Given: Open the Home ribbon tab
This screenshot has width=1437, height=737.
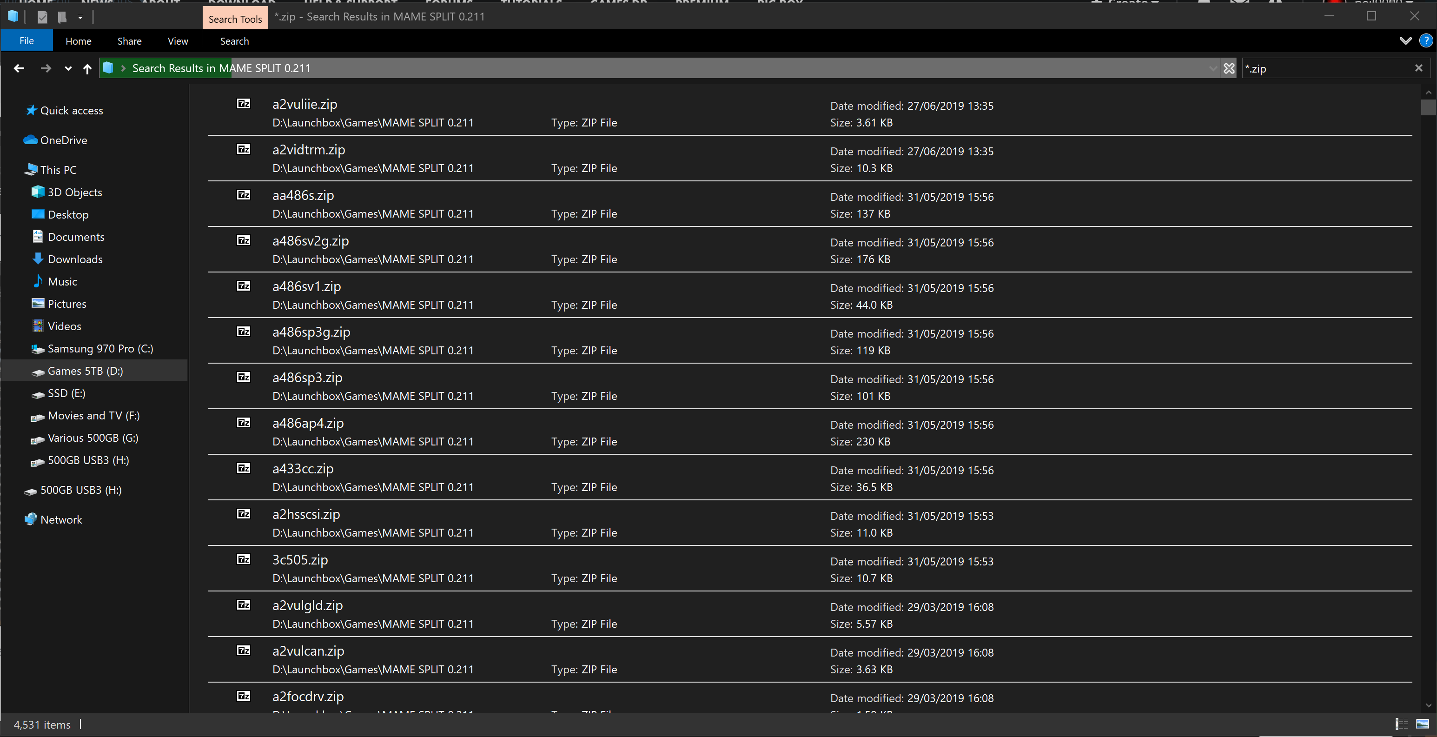Looking at the screenshot, I should point(78,41).
